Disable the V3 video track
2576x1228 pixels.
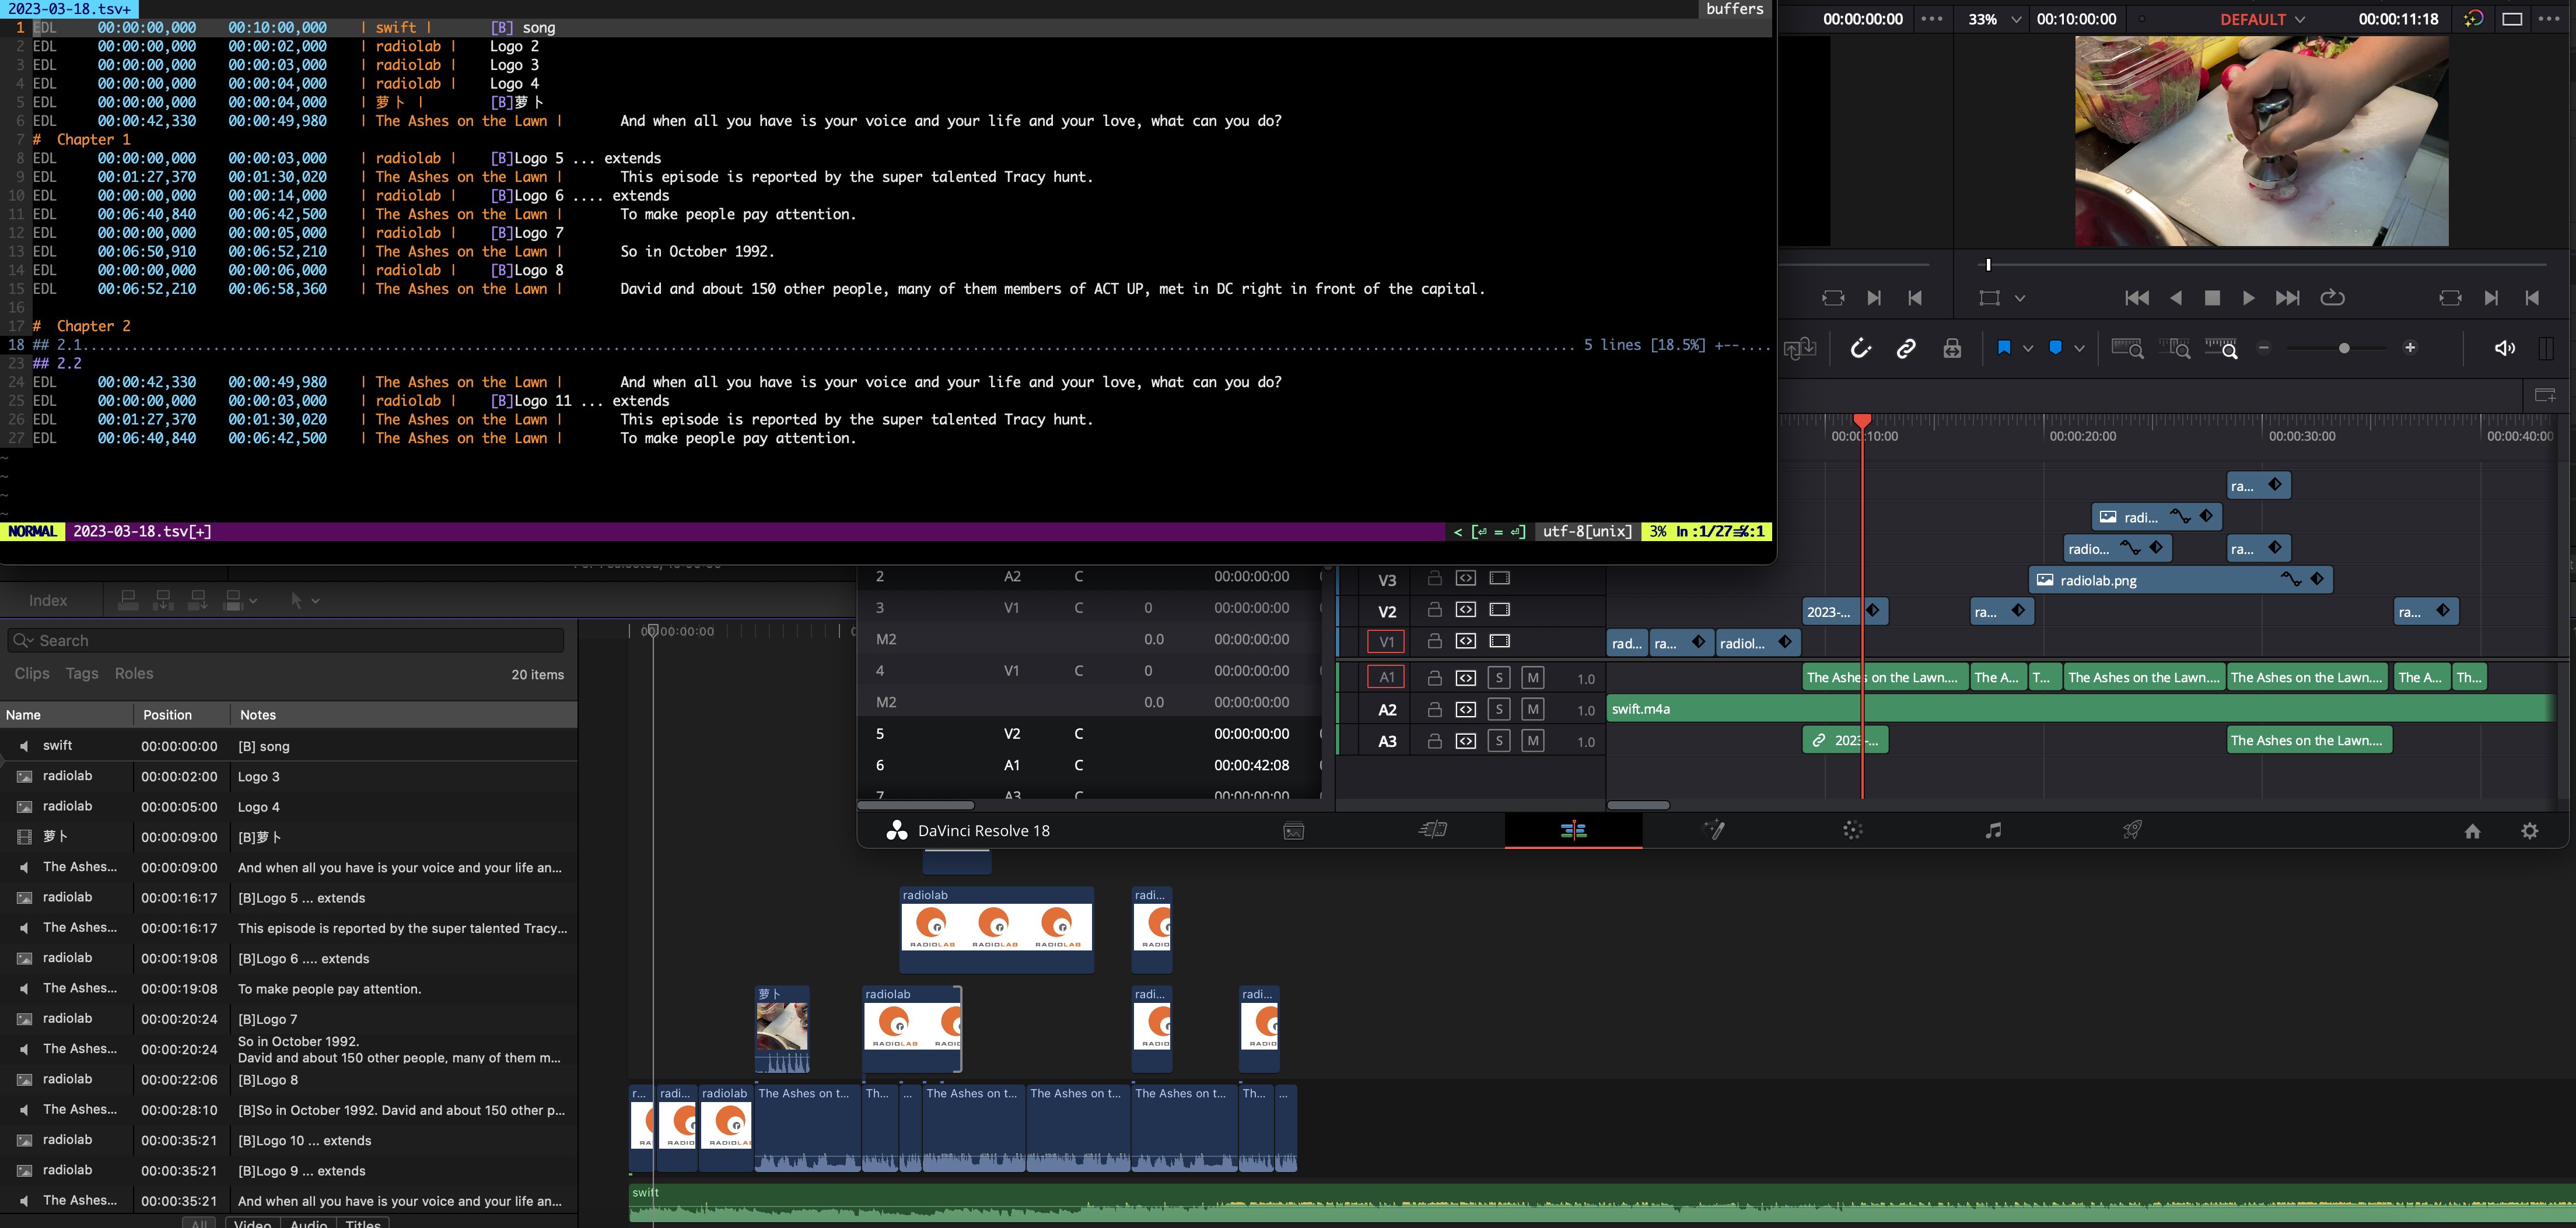[x=1499, y=578]
